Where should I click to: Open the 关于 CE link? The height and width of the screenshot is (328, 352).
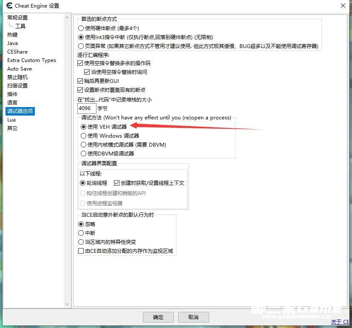coord(340,322)
